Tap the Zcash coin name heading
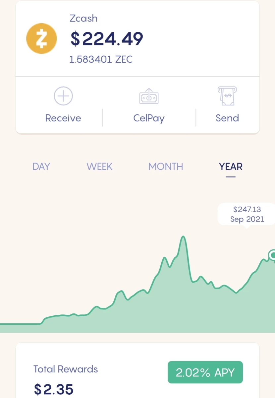This screenshot has height=398, width=275. 83,18
